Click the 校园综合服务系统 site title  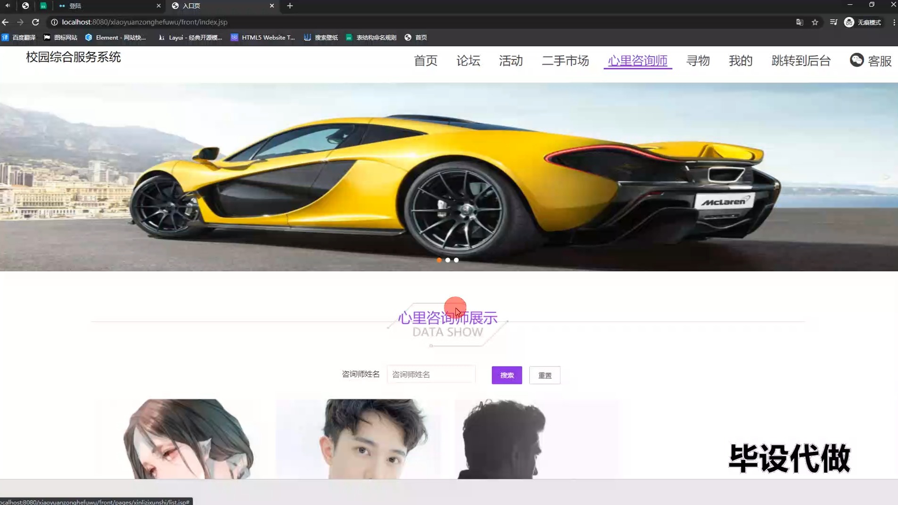click(x=73, y=57)
